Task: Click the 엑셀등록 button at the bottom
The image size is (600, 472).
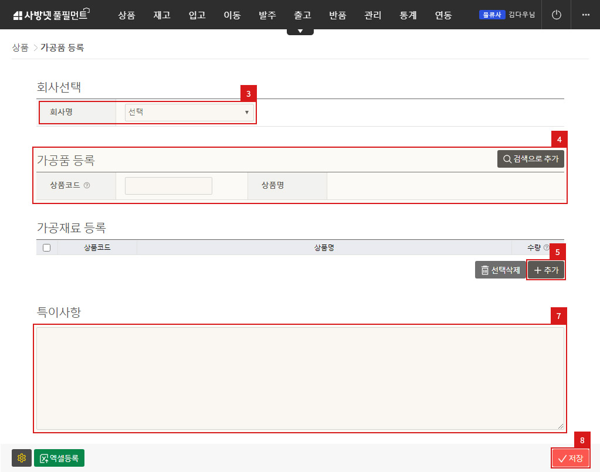Action: pos(59,458)
